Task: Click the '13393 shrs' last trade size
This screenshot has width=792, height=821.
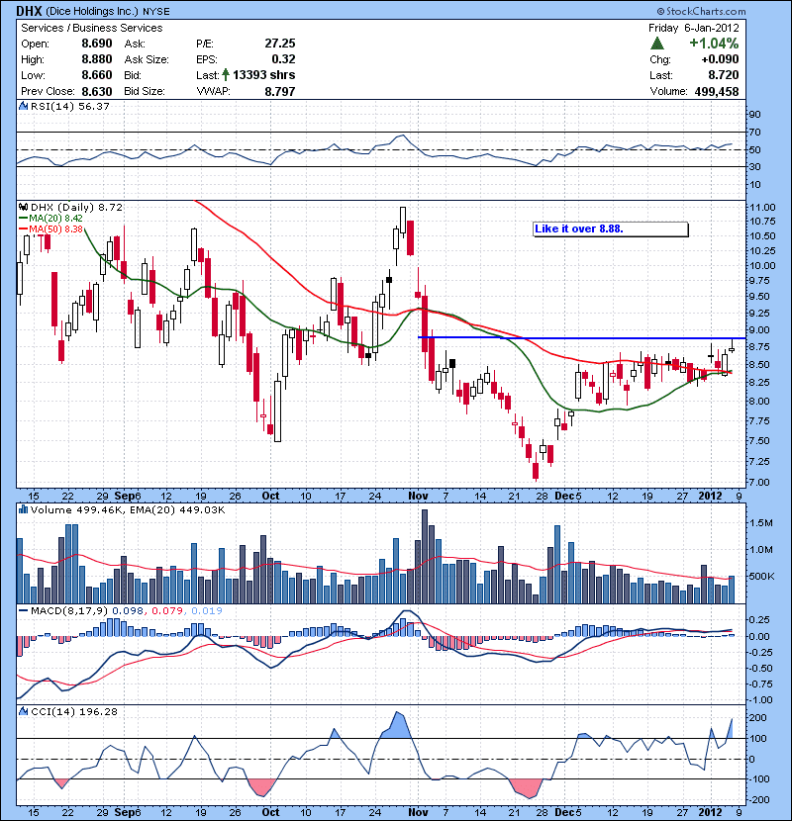Action: (x=263, y=75)
